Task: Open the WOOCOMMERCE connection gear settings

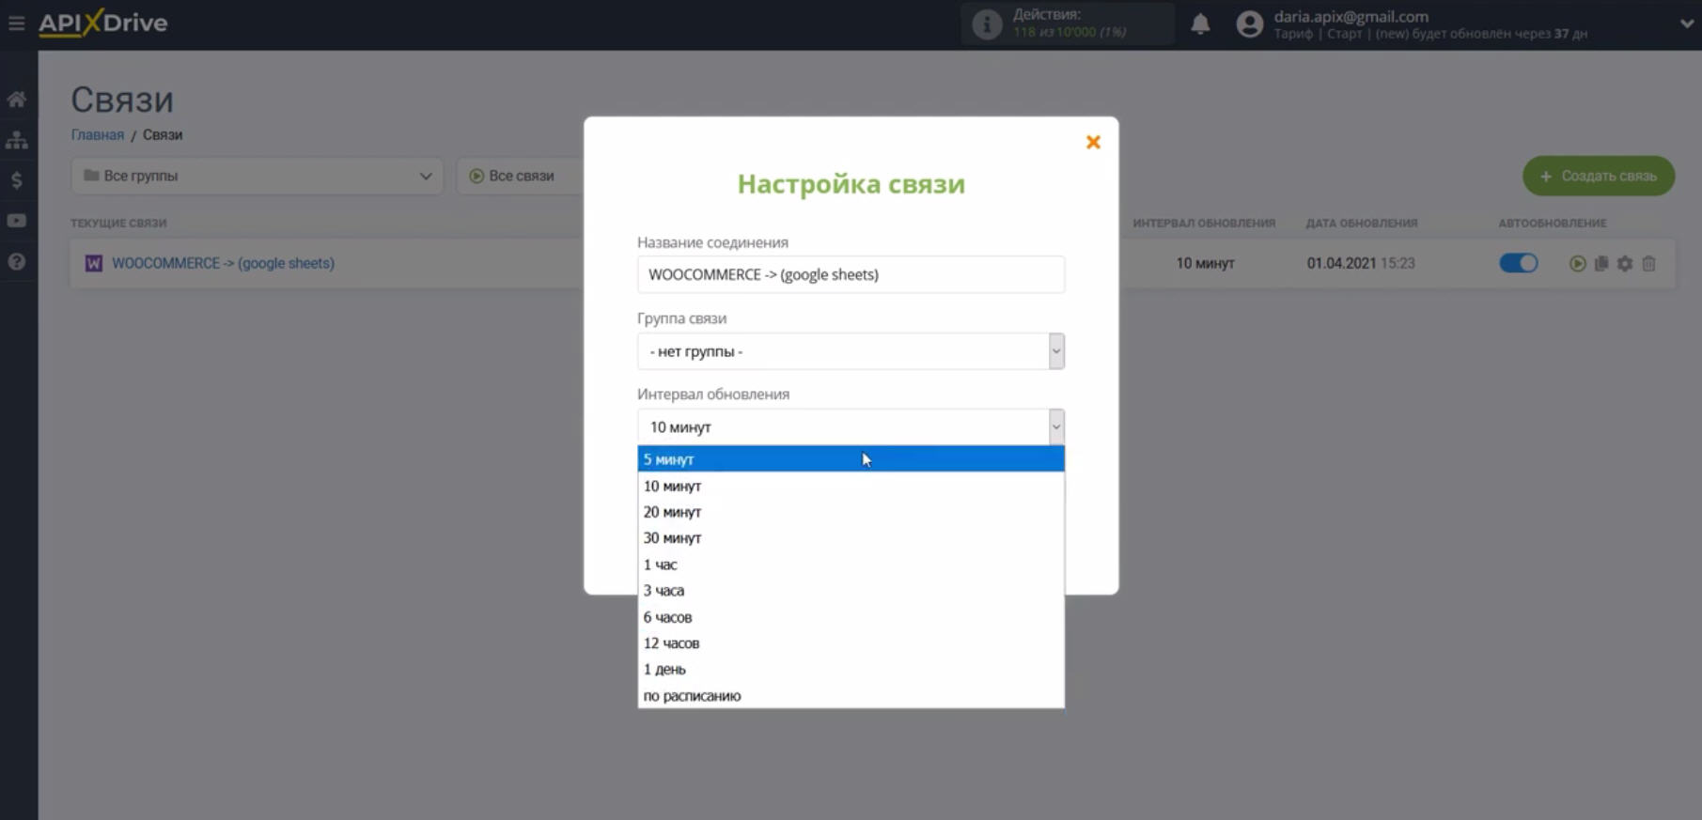Action: (x=1625, y=264)
